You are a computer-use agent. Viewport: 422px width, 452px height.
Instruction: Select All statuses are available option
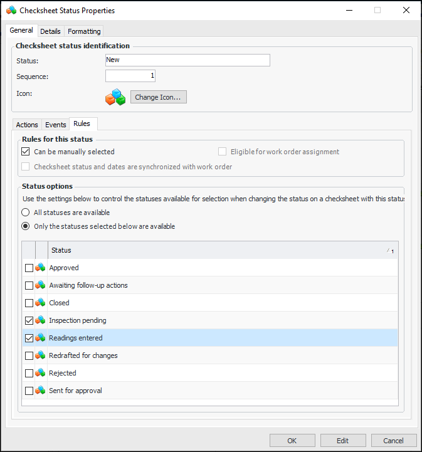[x=26, y=213]
